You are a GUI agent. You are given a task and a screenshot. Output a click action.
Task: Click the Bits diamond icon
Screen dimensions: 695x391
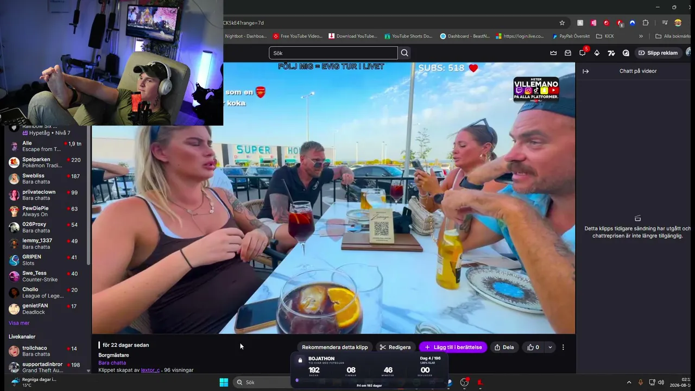point(597,53)
